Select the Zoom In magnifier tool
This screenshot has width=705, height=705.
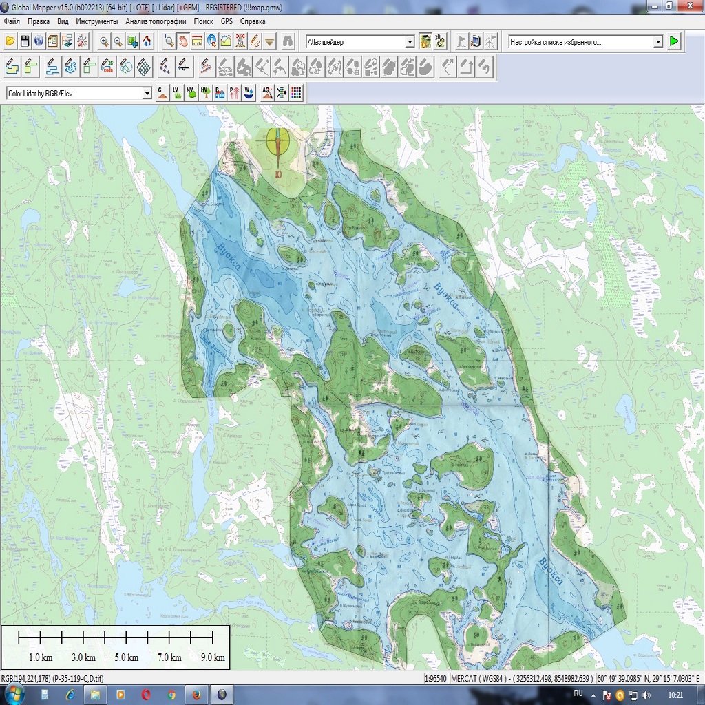104,41
